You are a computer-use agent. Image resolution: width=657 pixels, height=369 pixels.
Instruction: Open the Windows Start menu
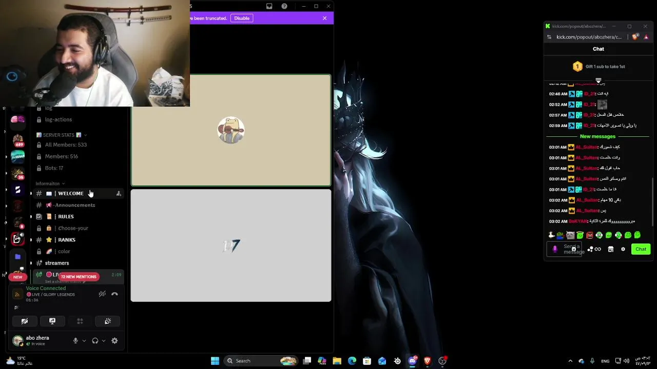(215, 361)
